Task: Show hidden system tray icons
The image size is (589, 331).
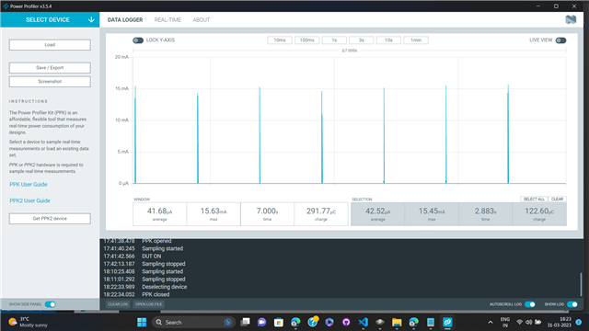Action: (x=491, y=323)
